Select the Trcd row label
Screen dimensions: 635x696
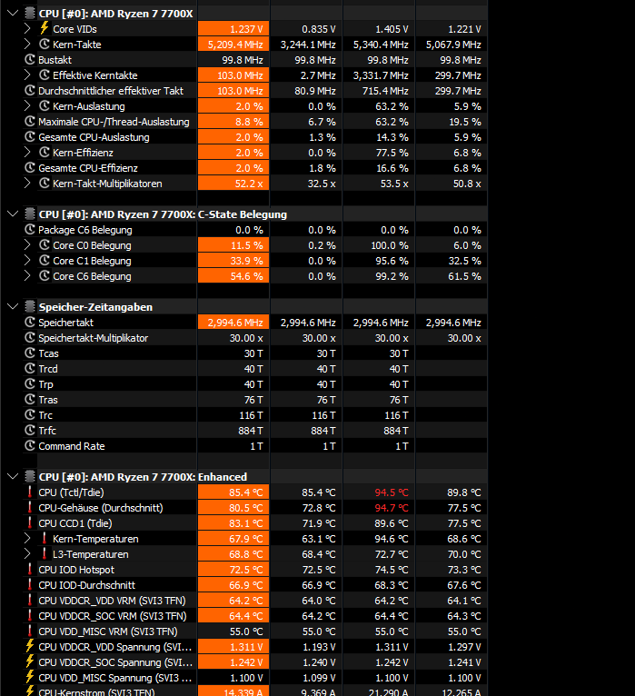pos(48,369)
